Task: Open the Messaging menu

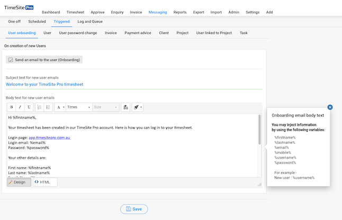Action: pos(158,12)
